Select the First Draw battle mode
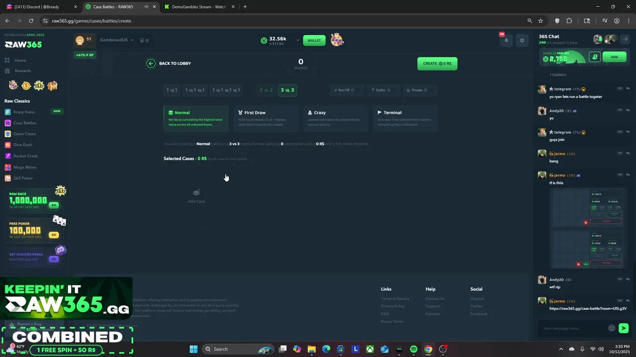 click(266, 119)
